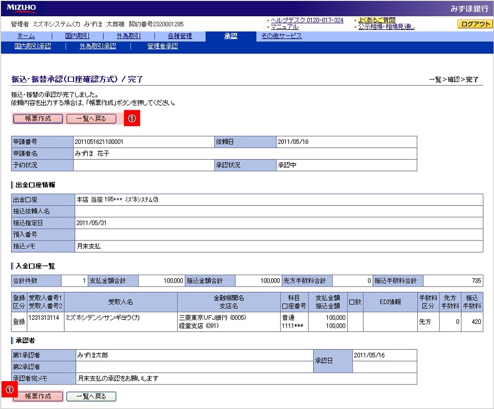Click the 手数料区分 value 先方
The height and width of the screenshot is (409, 494).
pyautogui.click(x=425, y=321)
